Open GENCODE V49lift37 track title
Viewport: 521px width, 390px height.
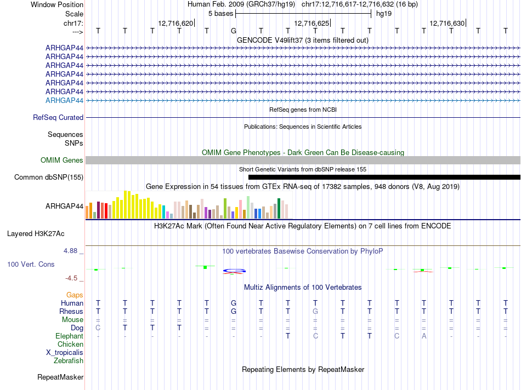click(302, 40)
